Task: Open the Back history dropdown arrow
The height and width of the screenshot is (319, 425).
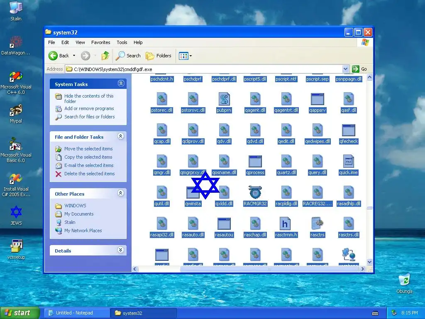Action: click(74, 56)
